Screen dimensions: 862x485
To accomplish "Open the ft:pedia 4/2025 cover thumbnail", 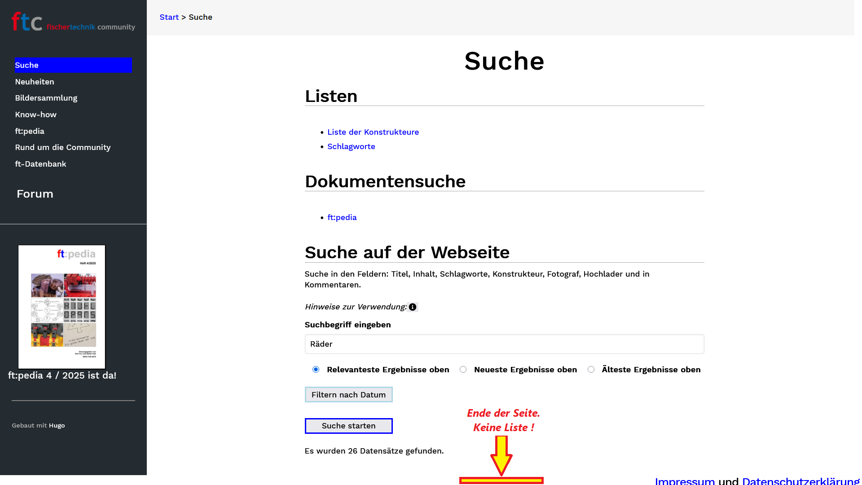I will pyautogui.click(x=62, y=307).
